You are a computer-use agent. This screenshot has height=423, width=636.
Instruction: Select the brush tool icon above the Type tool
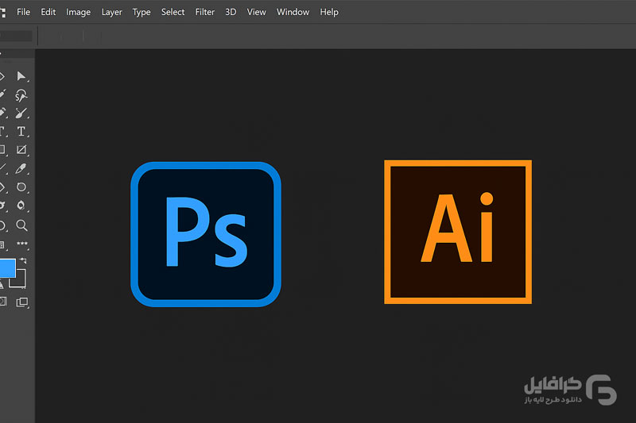tap(21, 113)
